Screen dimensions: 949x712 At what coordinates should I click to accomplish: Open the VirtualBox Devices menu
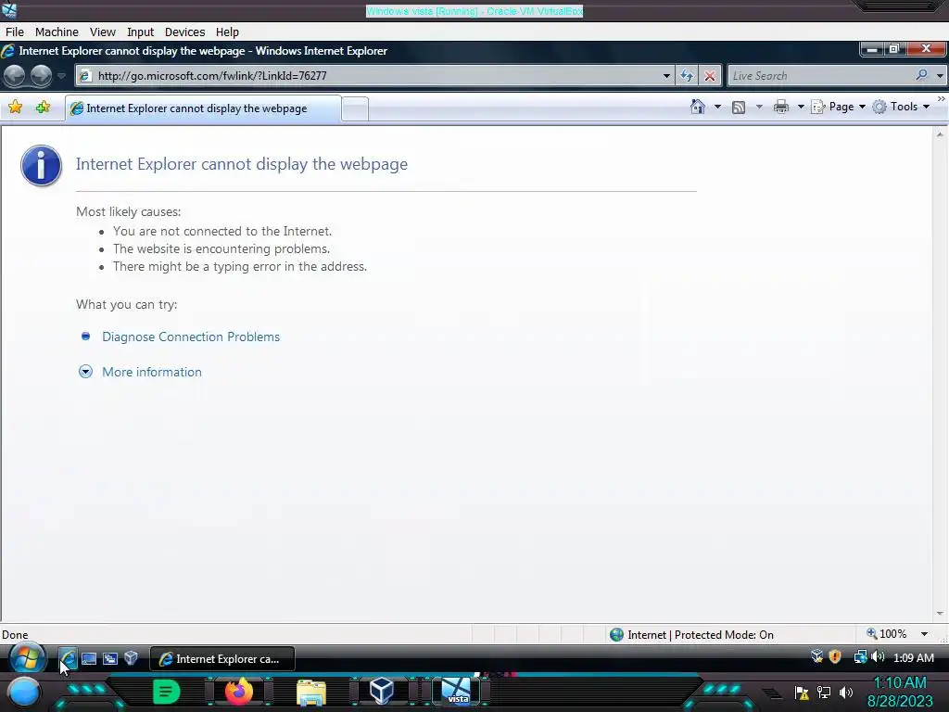coord(184,32)
